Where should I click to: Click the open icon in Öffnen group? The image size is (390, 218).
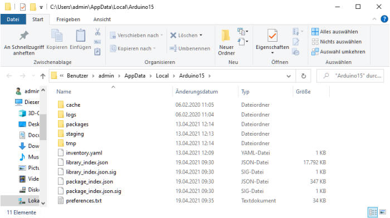point(296,32)
